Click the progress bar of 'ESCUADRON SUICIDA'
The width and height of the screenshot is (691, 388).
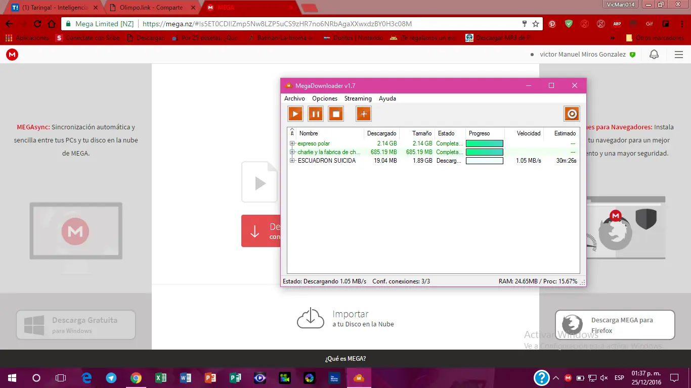point(485,161)
